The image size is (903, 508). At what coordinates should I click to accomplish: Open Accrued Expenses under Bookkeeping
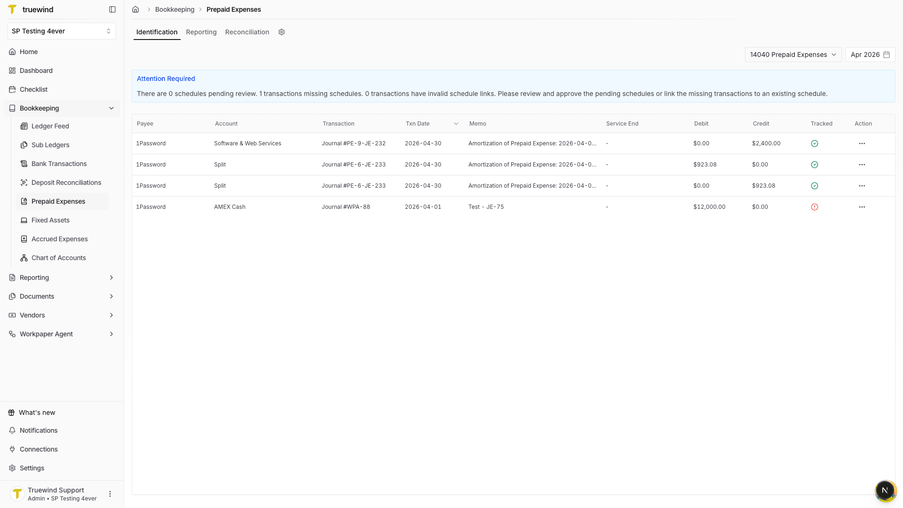point(62,239)
